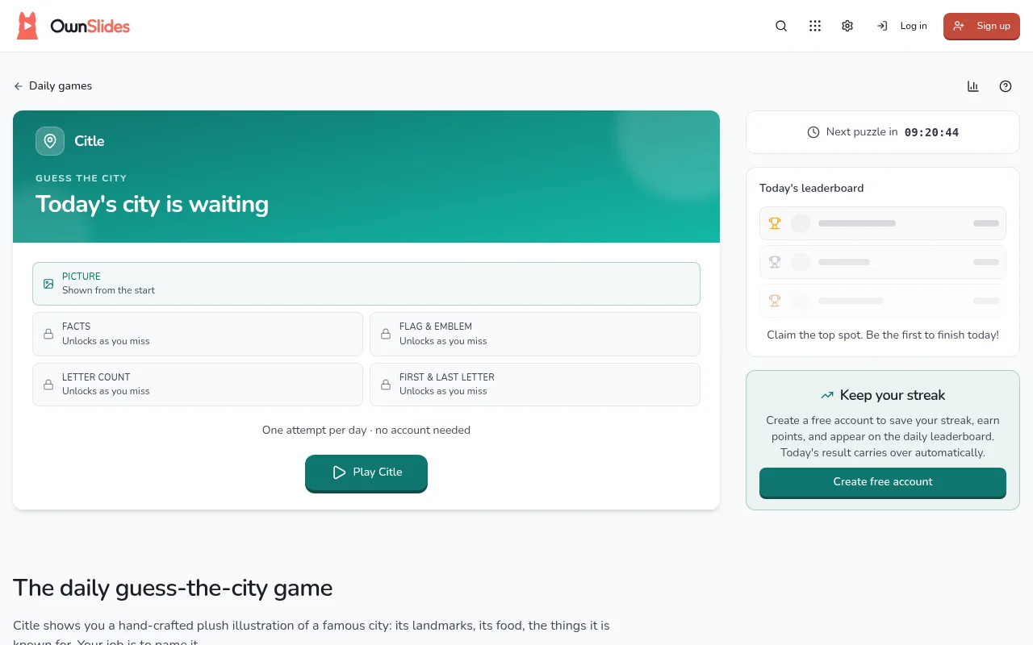
Task: Click the clock icon beside Next puzzle
Action: [813, 132]
